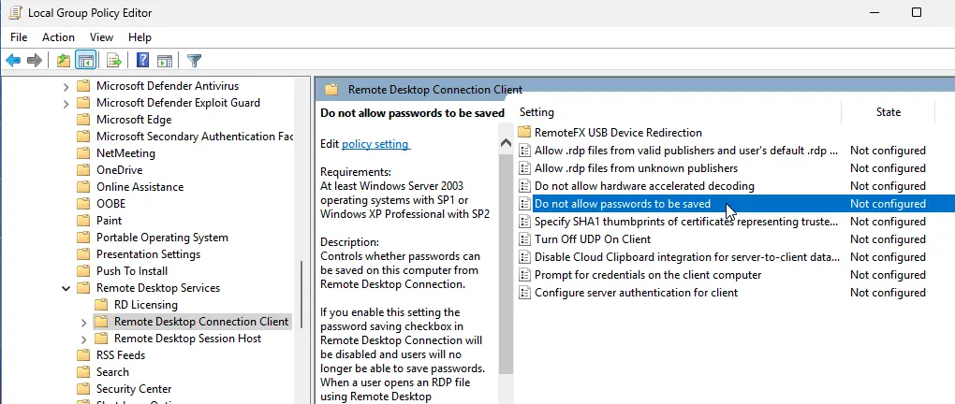Expand Remote Desktop Connection Client node
The image size is (955, 404).
[x=83, y=322]
